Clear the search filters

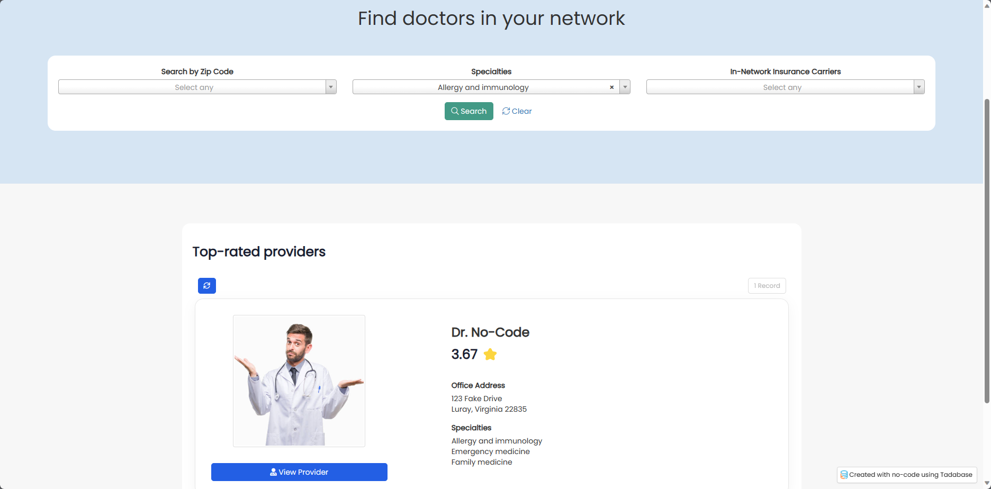point(517,111)
